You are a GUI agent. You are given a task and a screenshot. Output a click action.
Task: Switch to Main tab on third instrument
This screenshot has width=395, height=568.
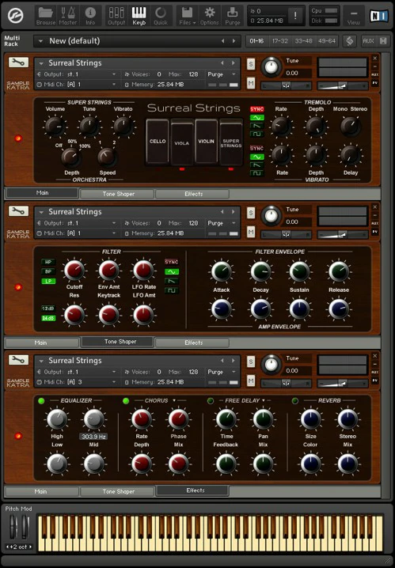coord(40,491)
